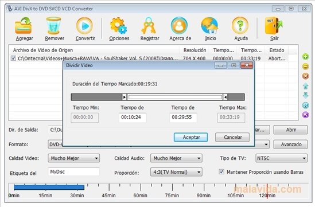The image size is (315, 207).
Task: Open Calidad Video dropdown
Action: (73, 158)
